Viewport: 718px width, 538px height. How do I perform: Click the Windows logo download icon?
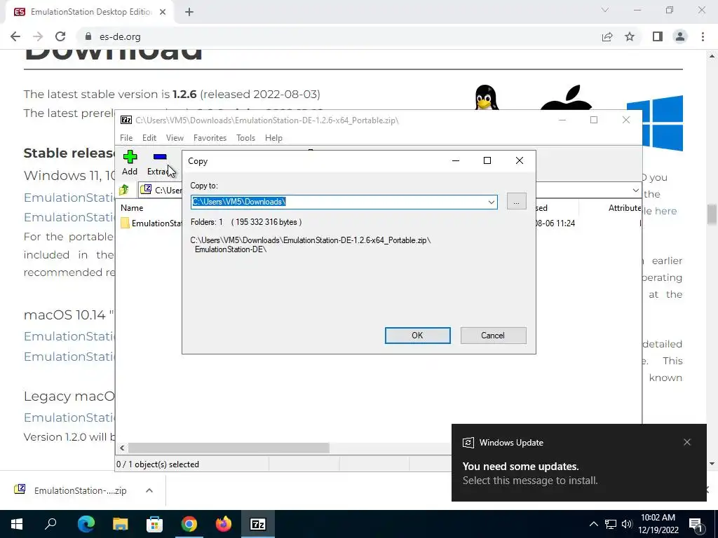(655, 123)
